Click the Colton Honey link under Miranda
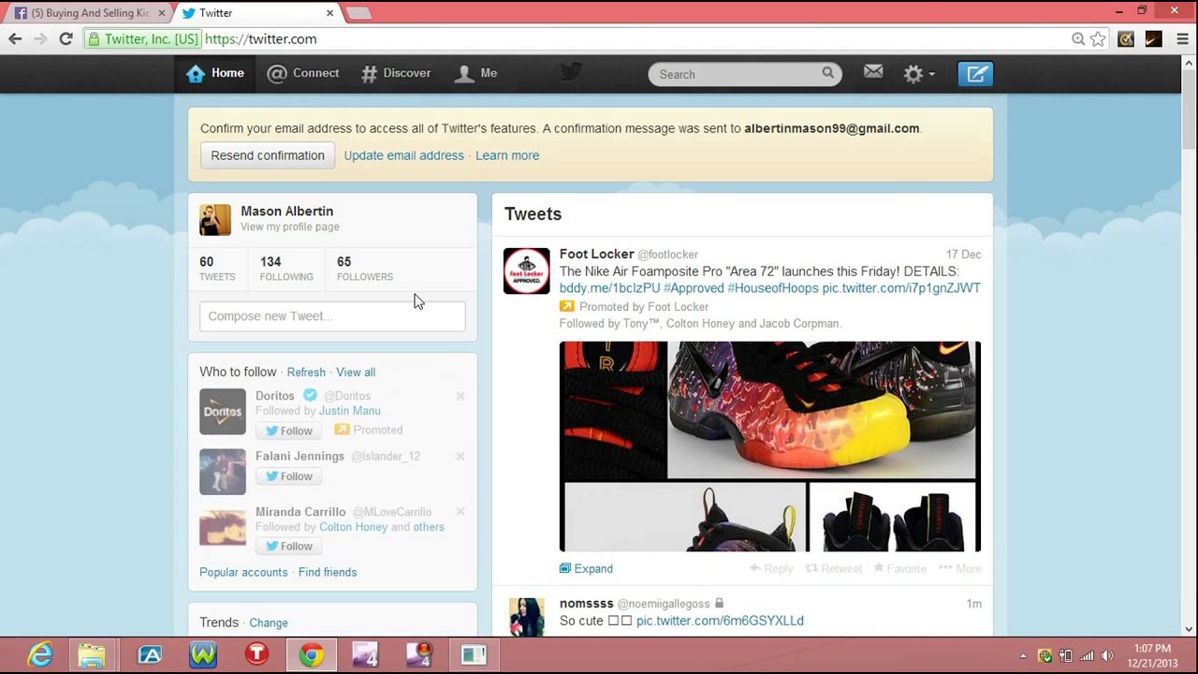The height and width of the screenshot is (674, 1198). pos(353,527)
